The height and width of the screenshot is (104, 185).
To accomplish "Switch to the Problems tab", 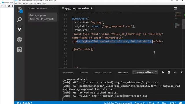I will [68, 73].
